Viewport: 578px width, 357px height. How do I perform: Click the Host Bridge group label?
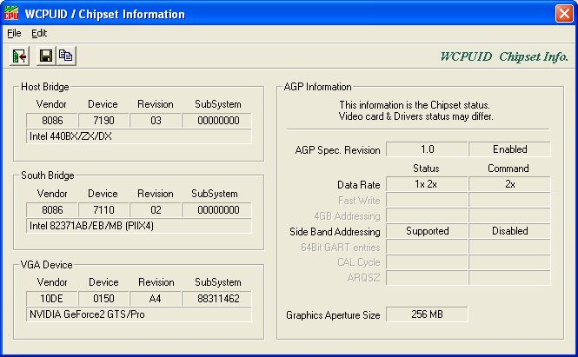(45, 87)
